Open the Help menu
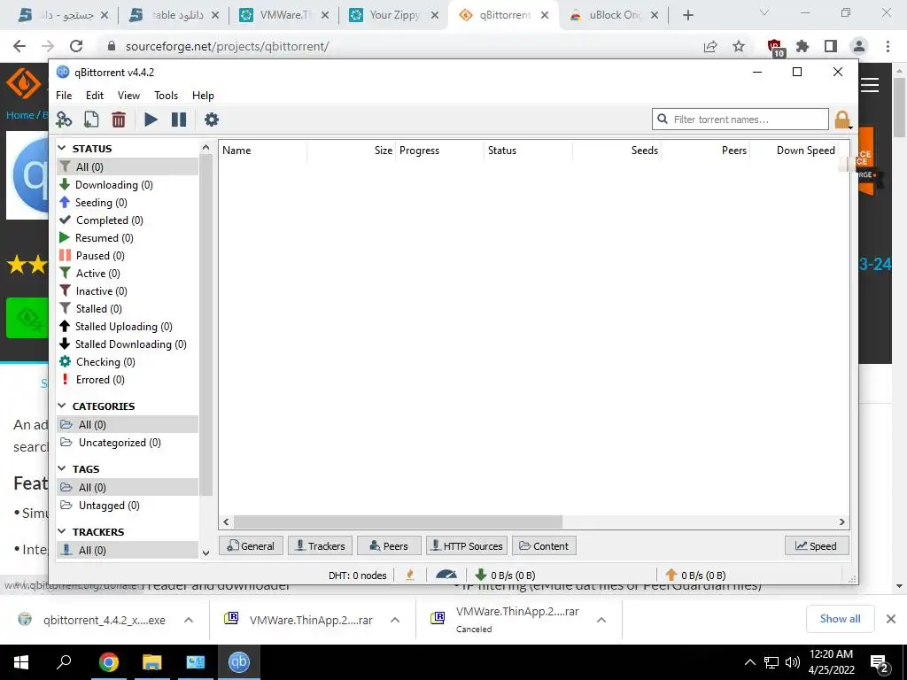 (203, 96)
